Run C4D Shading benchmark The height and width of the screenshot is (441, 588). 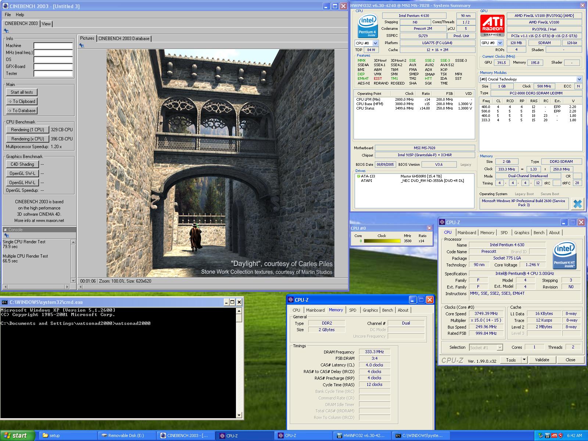point(22,164)
